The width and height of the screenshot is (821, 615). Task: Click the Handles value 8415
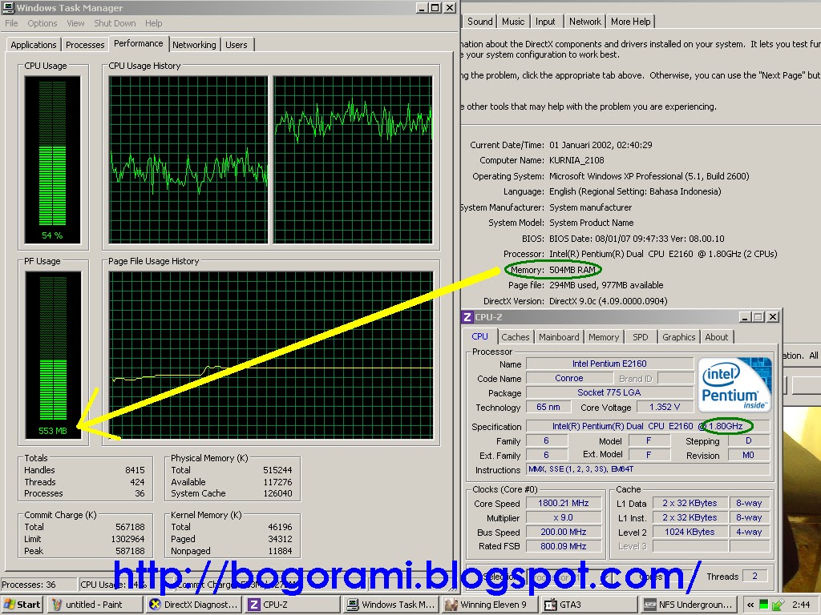point(135,470)
